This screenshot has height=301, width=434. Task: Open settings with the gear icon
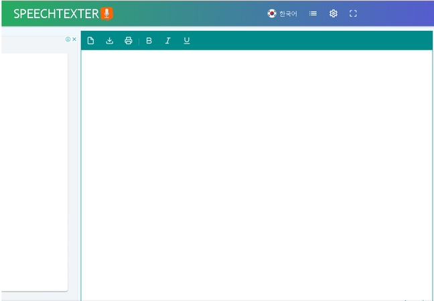(333, 13)
